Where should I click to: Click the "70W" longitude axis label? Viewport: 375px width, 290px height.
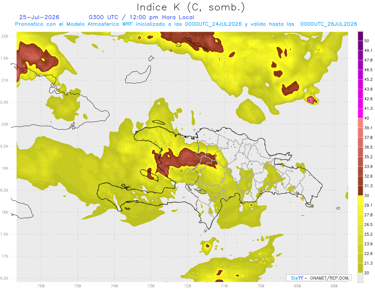(x=261, y=286)
